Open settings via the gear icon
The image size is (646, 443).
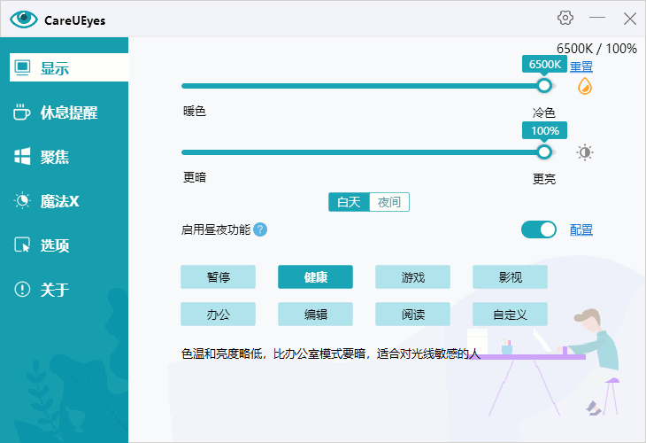[565, 18]
